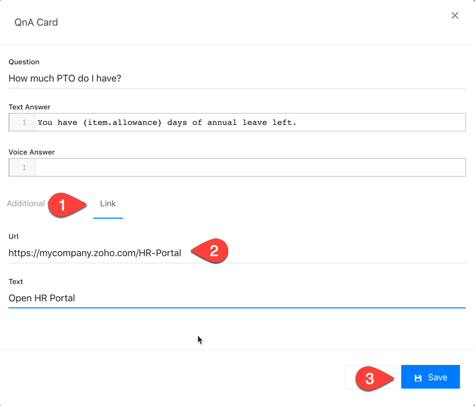
Task: Select the 'QnA Card' dialog title
Action: pos(36,23)
